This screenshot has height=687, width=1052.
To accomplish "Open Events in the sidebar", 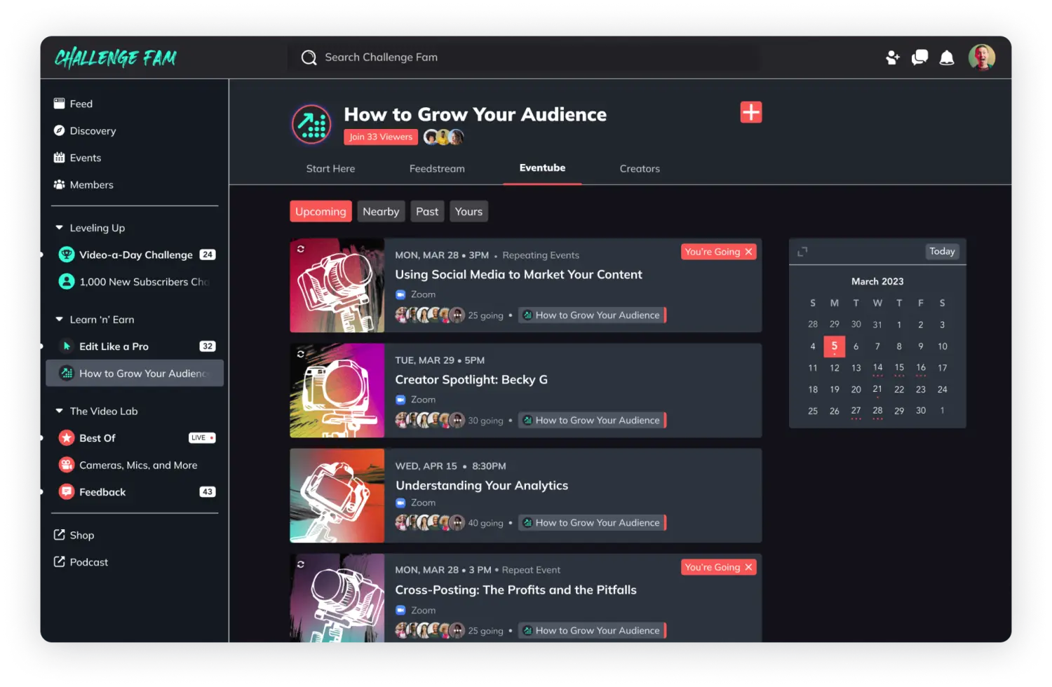I will 78,158.
